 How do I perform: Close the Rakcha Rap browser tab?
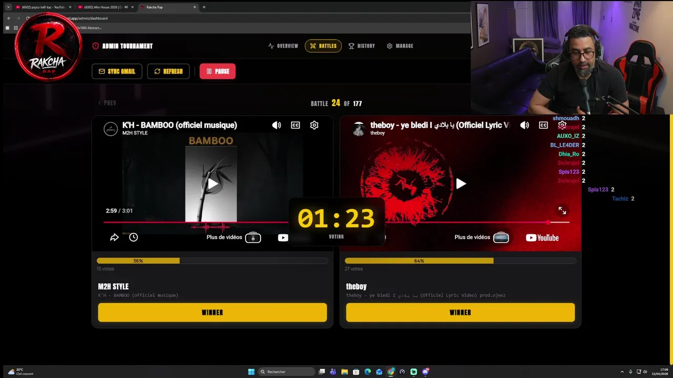point(195,7)
